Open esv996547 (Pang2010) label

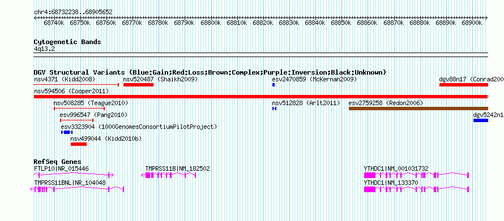tap(93, 115)
